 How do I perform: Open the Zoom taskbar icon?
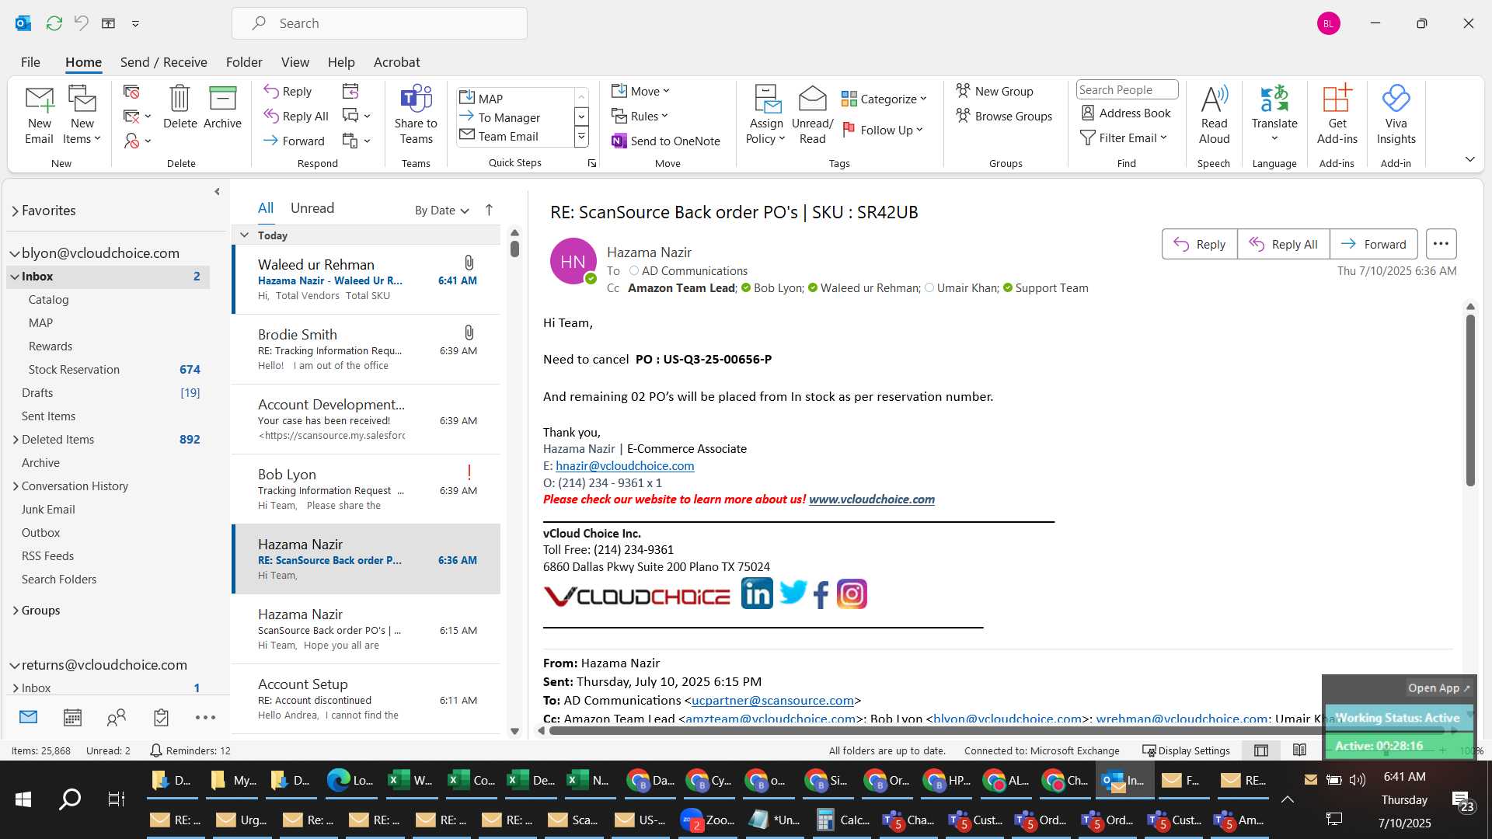[707, 820]
